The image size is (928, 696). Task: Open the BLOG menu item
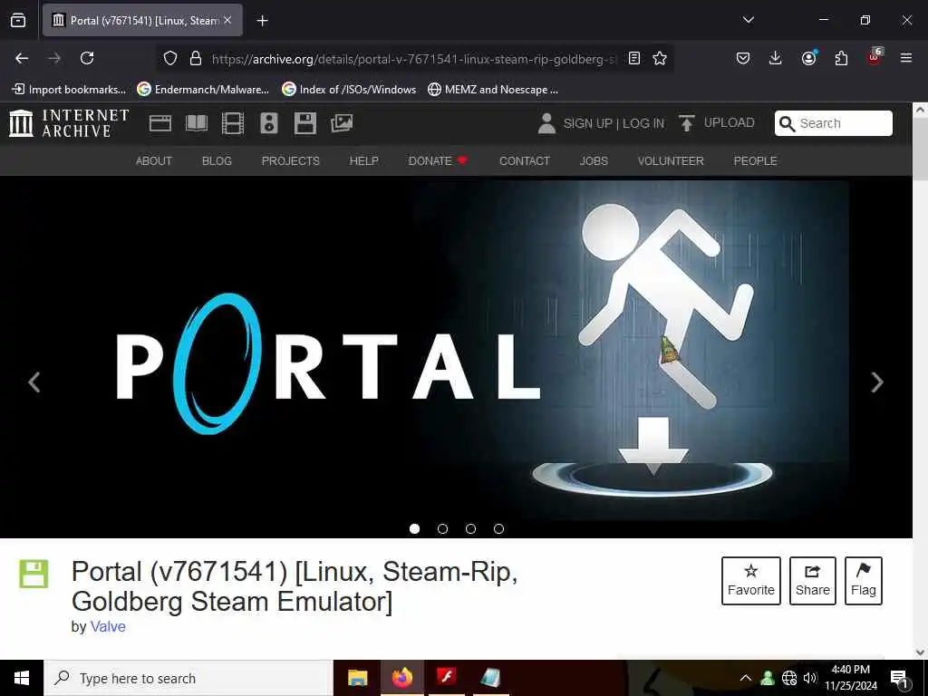pos(217,161)
